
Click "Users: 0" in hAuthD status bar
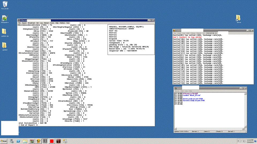(209, 131)
